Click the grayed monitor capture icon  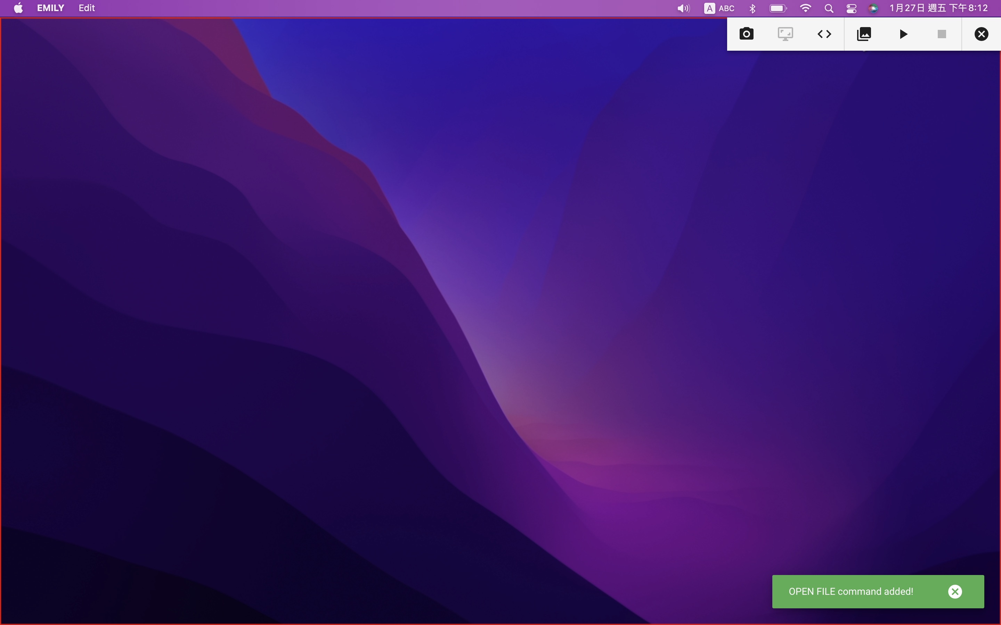(785, 34)
